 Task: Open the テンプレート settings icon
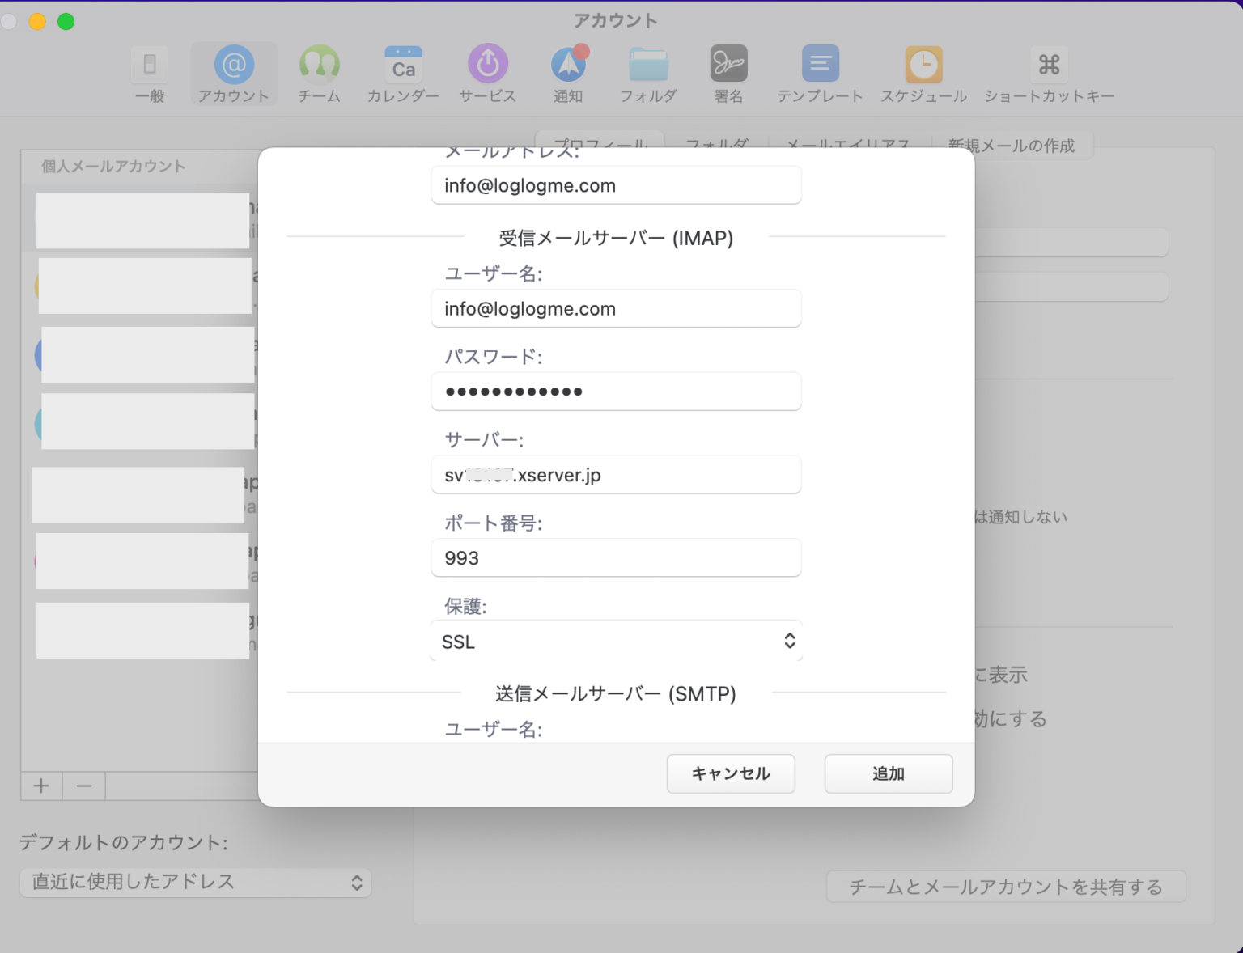819,73
